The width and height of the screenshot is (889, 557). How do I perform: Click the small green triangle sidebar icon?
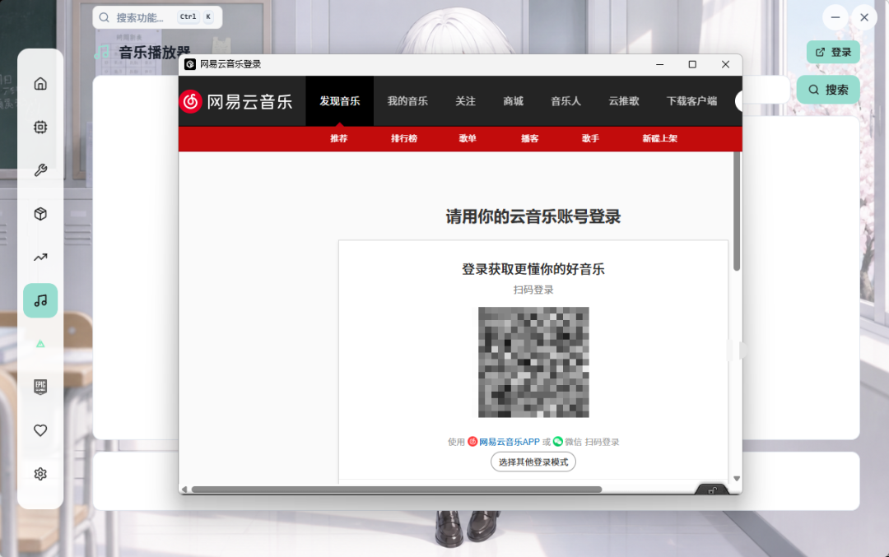[x=40, y=344]
